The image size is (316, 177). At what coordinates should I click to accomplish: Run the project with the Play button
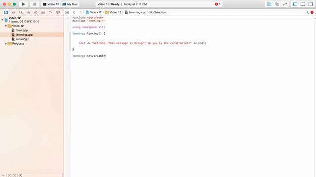(x=24, y=4)
